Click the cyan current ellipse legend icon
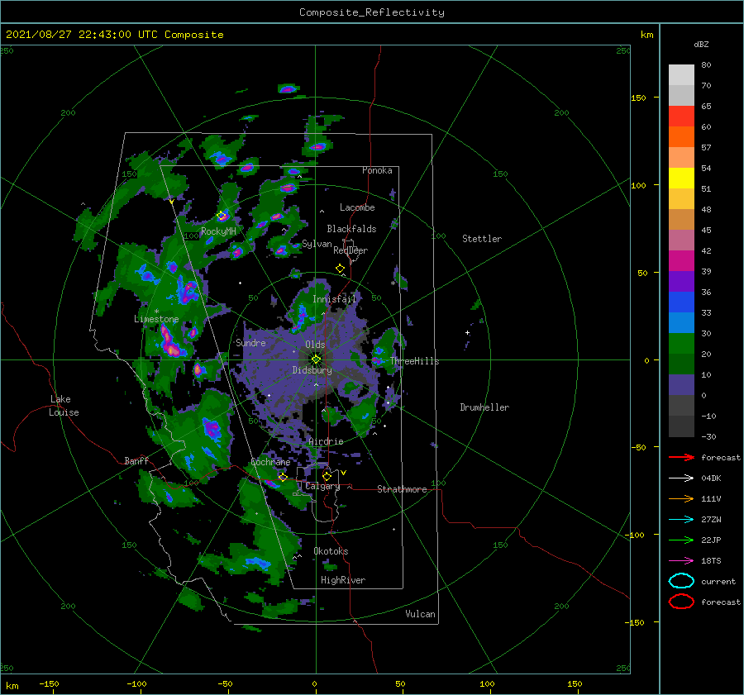This screenshot has width=744, height=695. [681, 581]
